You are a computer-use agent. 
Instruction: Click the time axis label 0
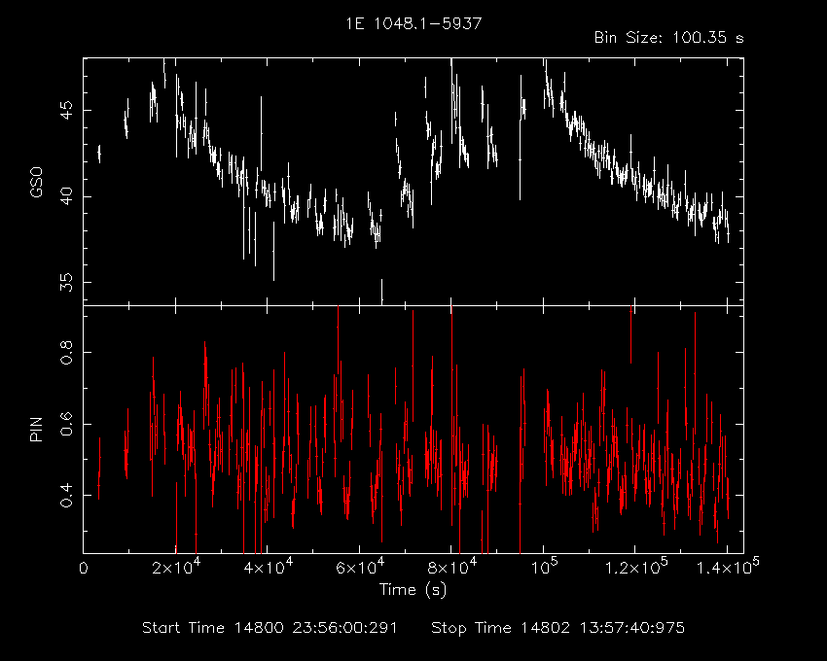(84, 569)
